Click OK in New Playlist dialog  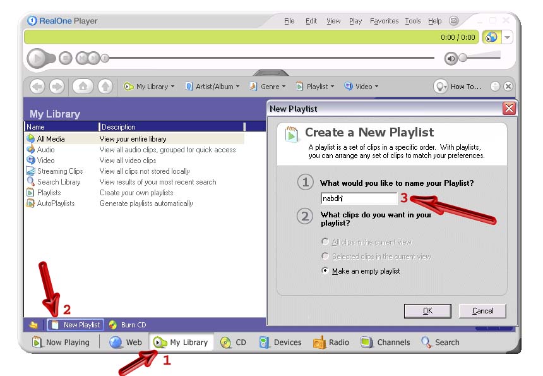coord(427,311)
